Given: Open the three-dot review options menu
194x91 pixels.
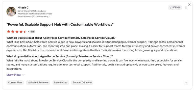Looking at the screenshot, I should [x=186, y=8].
